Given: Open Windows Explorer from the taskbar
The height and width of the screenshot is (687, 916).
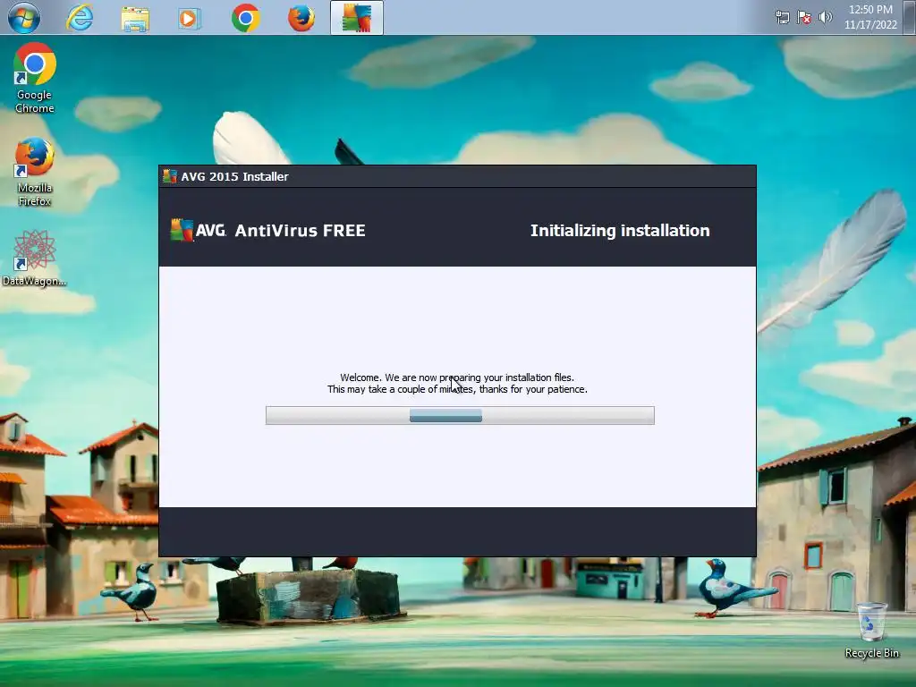Looking at the screenshot, I should [135, 18].
